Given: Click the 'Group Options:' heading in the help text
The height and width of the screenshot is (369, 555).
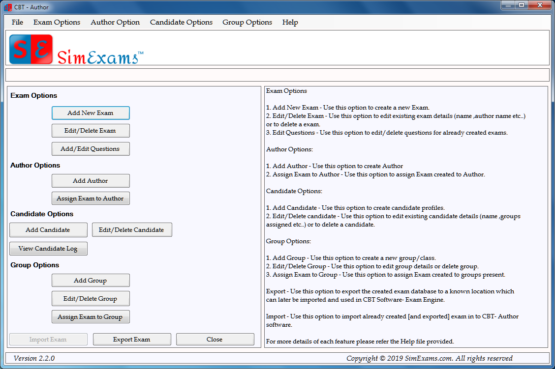Looking at the screenshot, I should pyautogui.click(x=288, y=241).
